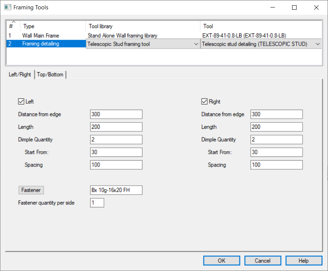Uncheck the Right checkbox

[204, 101]
